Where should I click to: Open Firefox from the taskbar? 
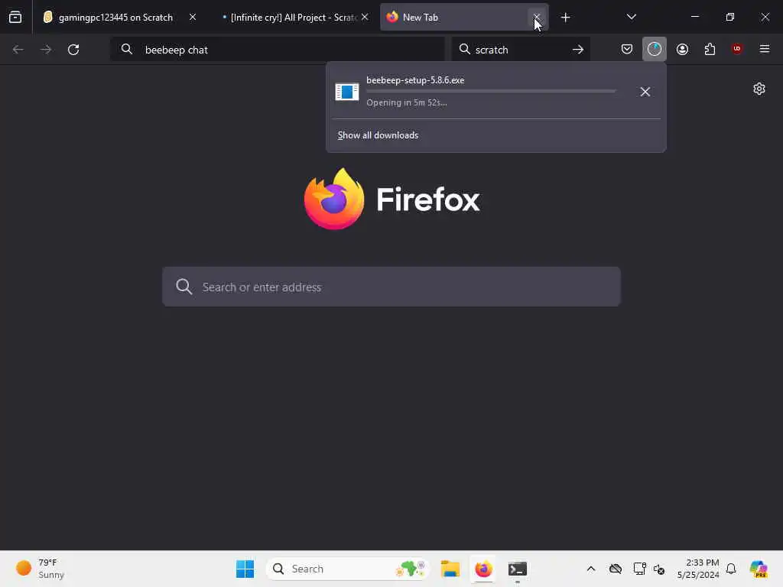pyautogui.click(x=483, y=569)
